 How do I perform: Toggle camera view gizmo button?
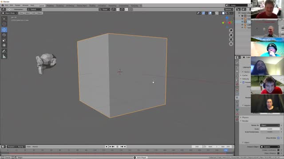[231, 39]
